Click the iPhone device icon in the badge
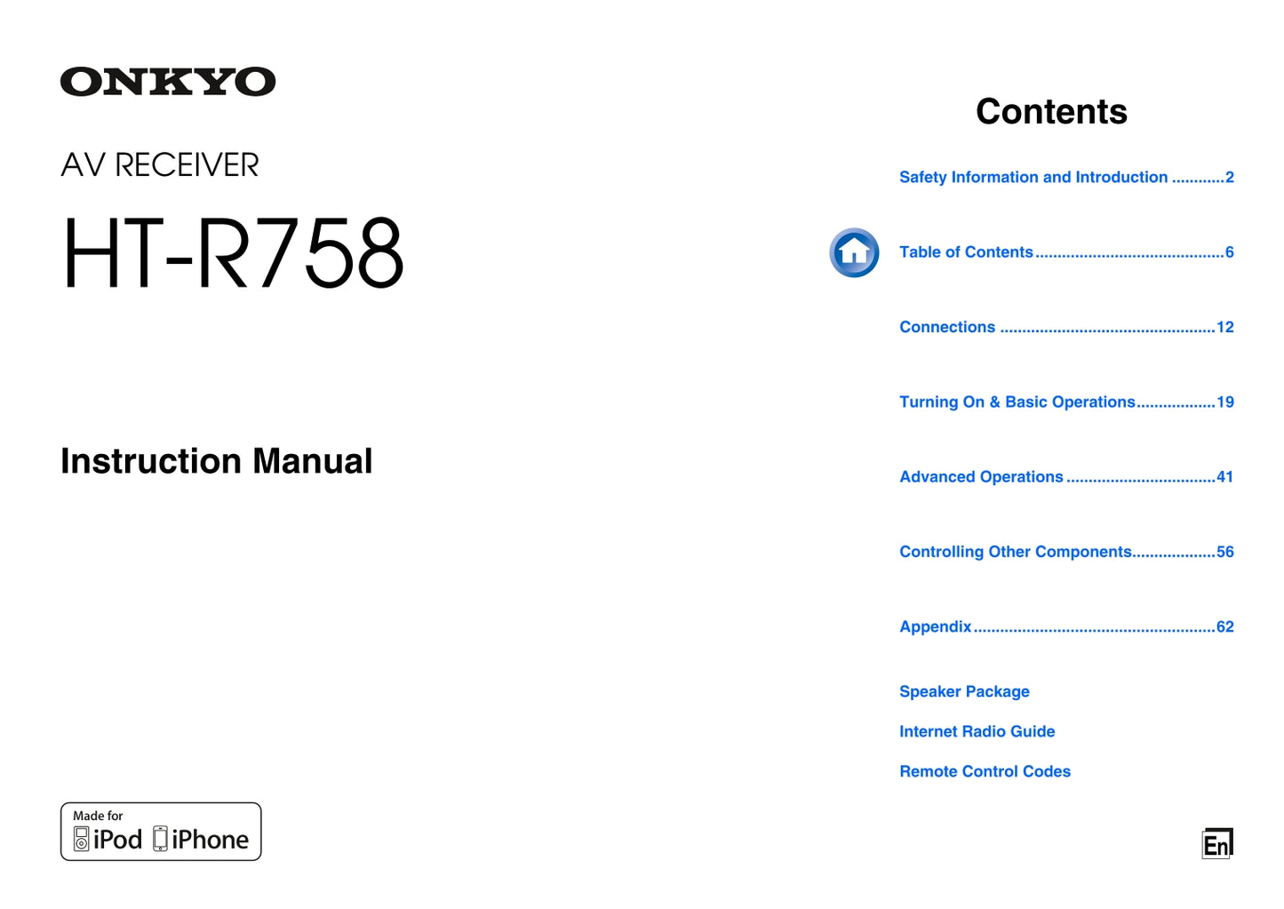Viewport: 1284px width, 909px height. 160,839
